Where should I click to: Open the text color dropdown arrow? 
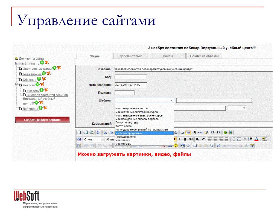tap(261, 139)
